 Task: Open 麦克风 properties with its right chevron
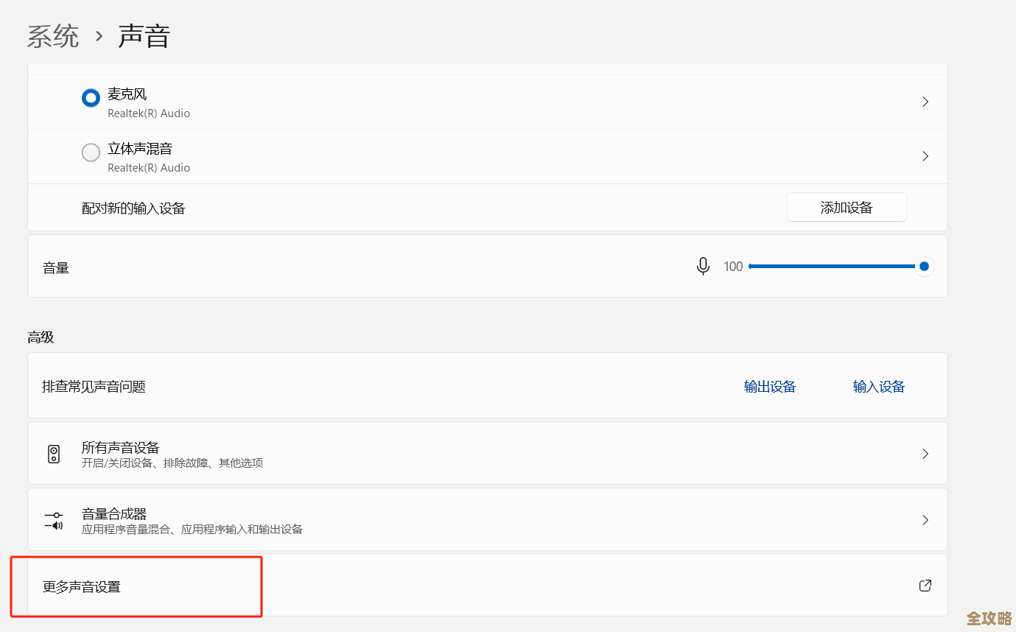[x=925, y=102]
